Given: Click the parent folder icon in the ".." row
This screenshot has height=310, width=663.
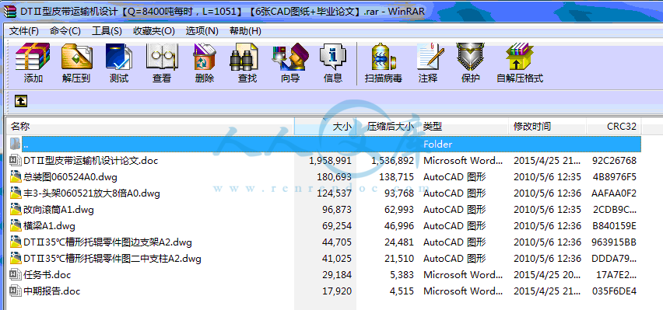Looking at the screenshot, I should (x=16, y=144).
